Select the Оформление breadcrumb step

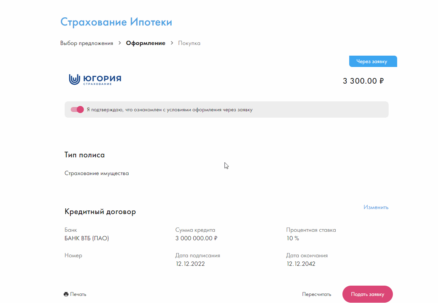tap(146, 43)
